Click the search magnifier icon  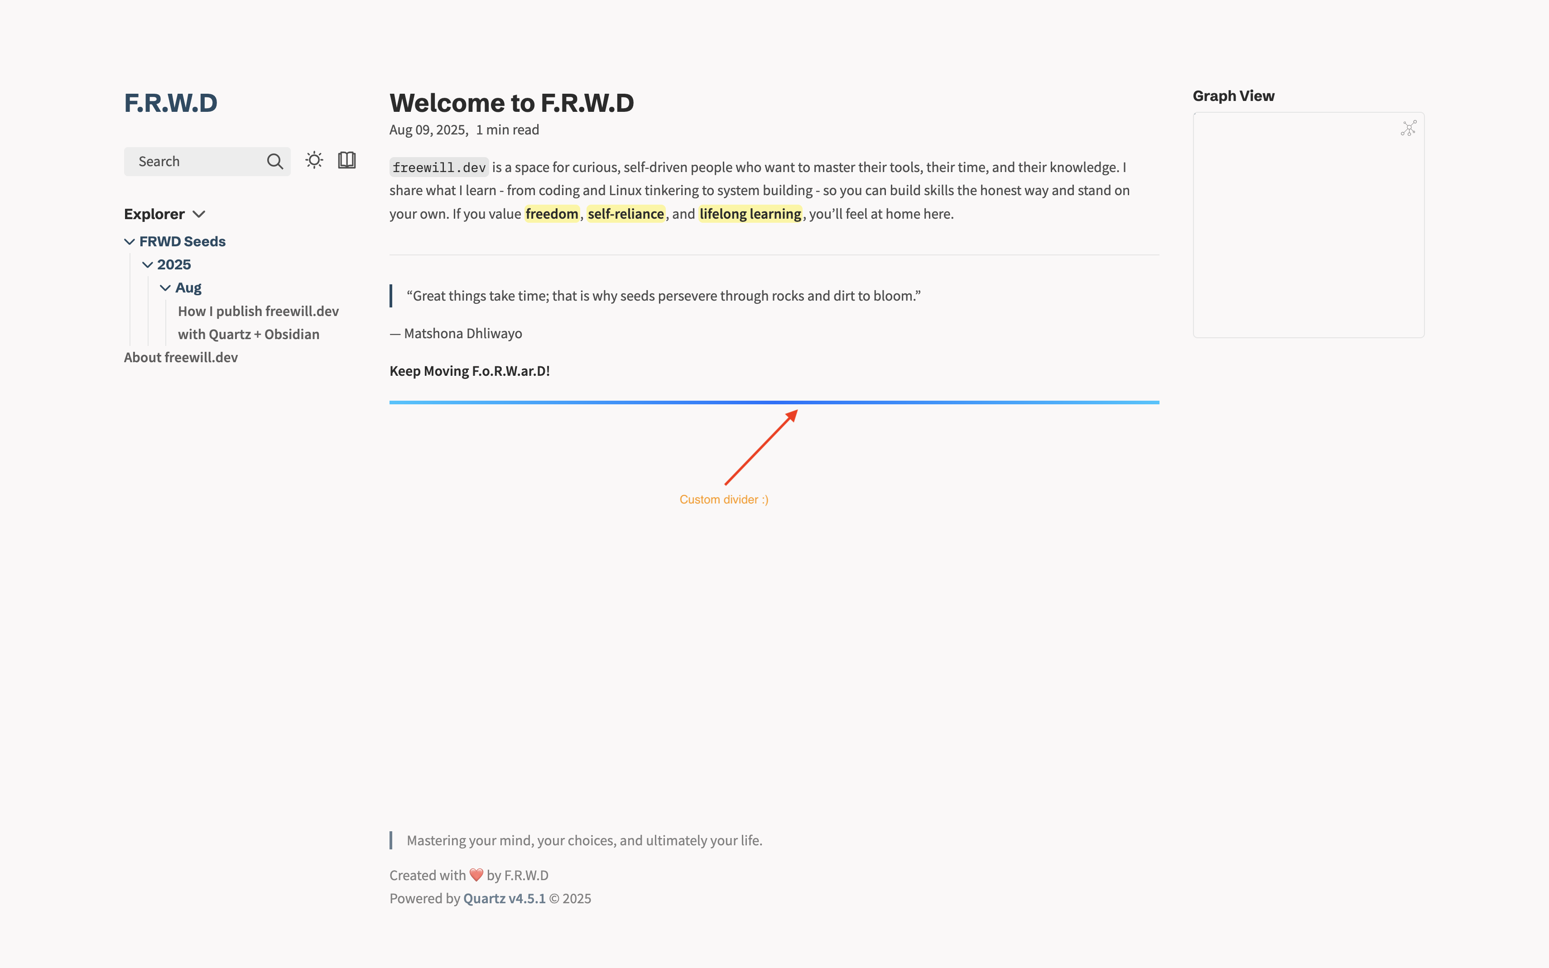[275, 161]
